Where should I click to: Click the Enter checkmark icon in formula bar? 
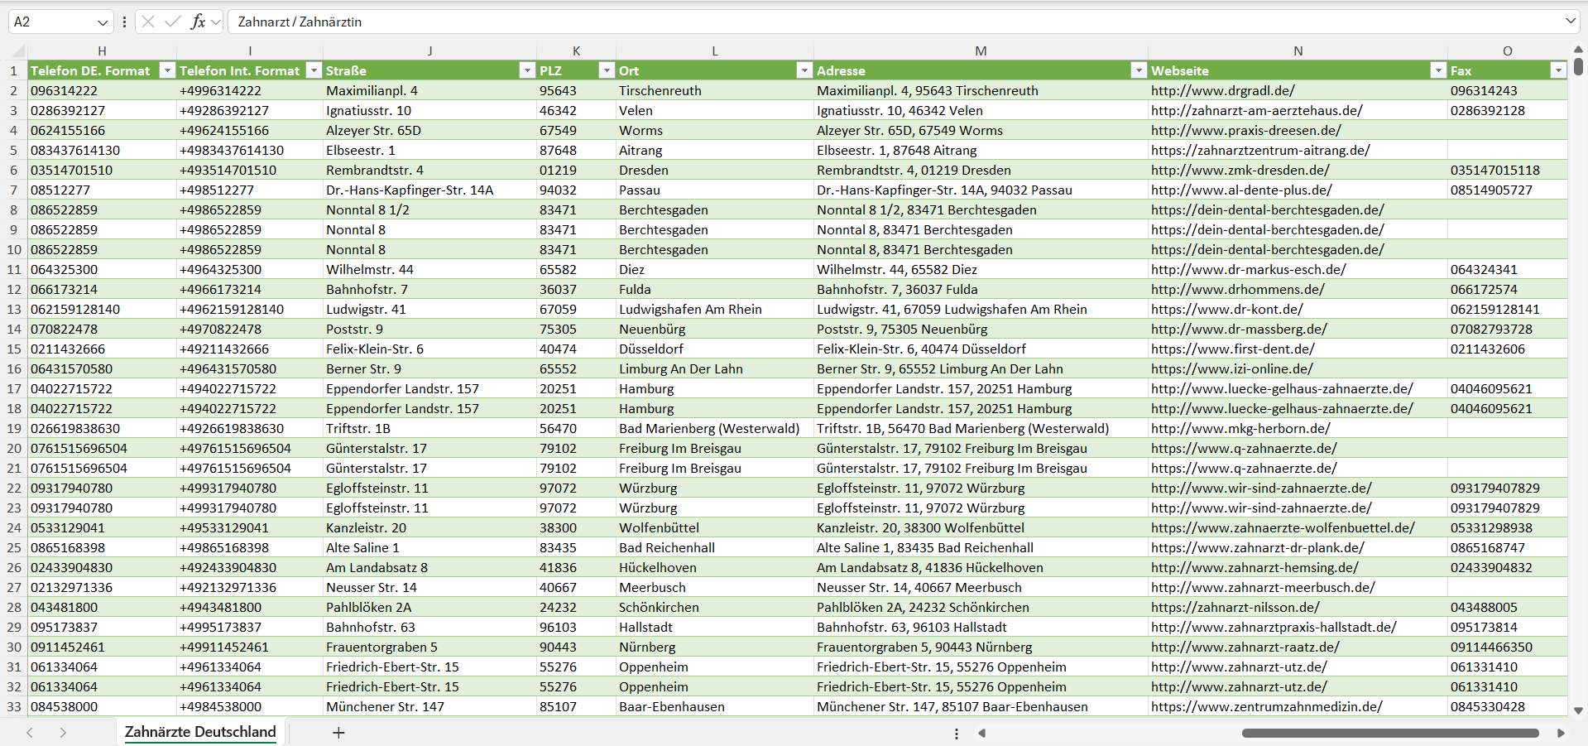click(x=172, y=22)
